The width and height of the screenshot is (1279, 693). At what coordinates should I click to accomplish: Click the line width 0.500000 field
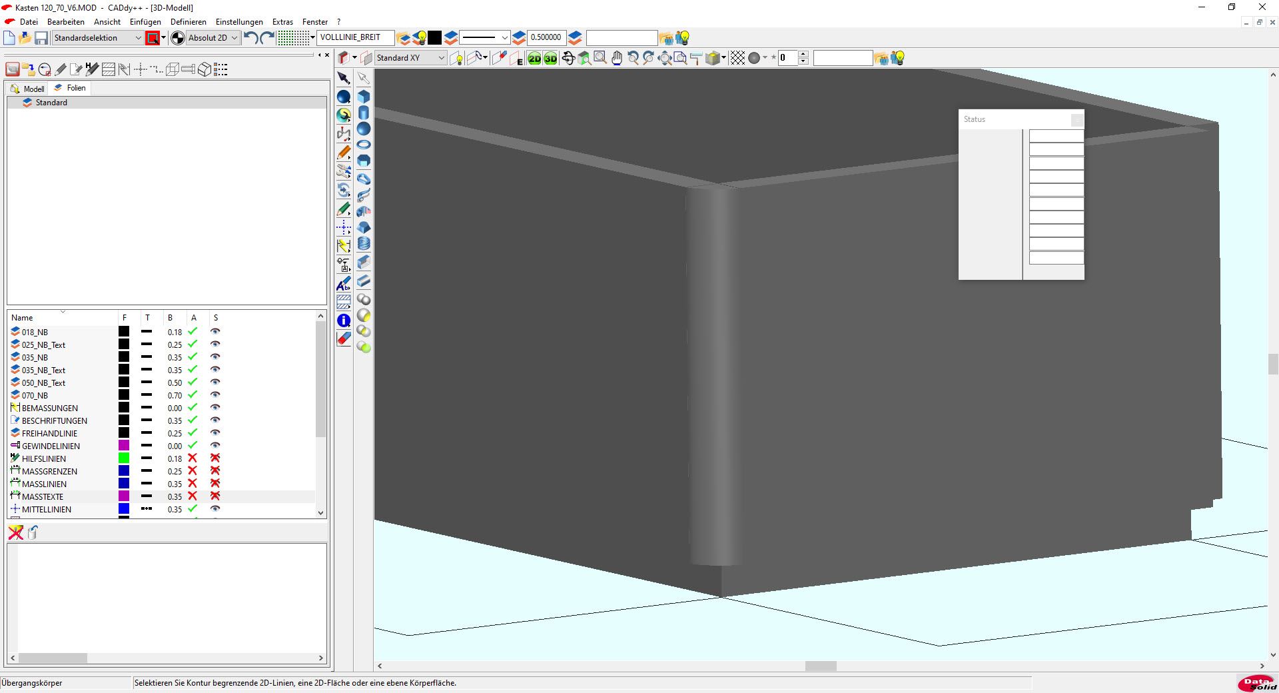(546, 38)
